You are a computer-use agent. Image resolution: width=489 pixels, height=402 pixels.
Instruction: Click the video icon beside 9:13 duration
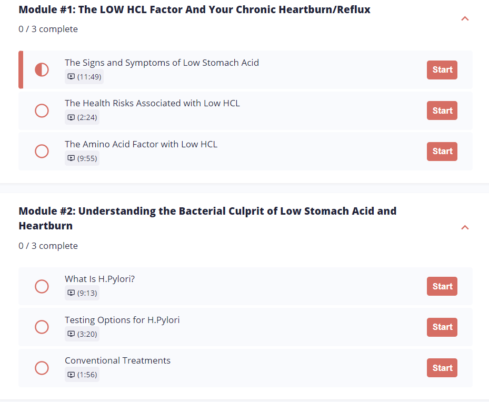pyautogui.click(x=71, y=293)
